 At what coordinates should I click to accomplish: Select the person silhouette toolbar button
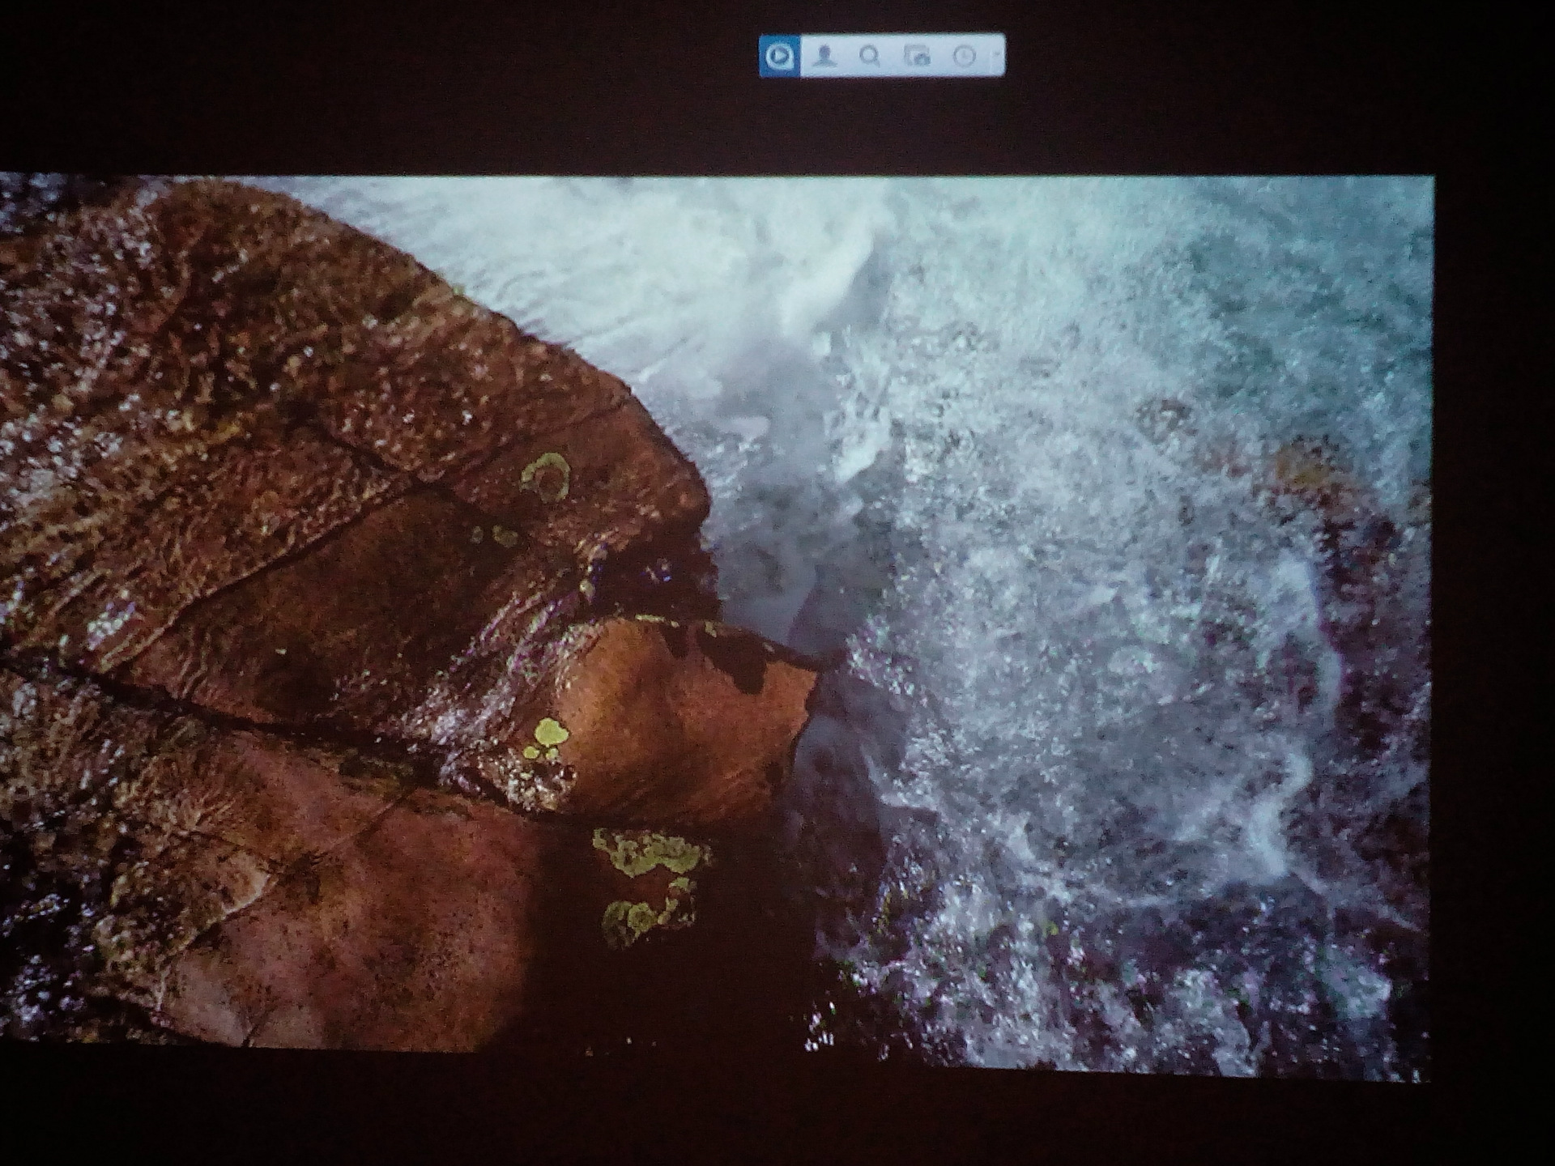824,56
